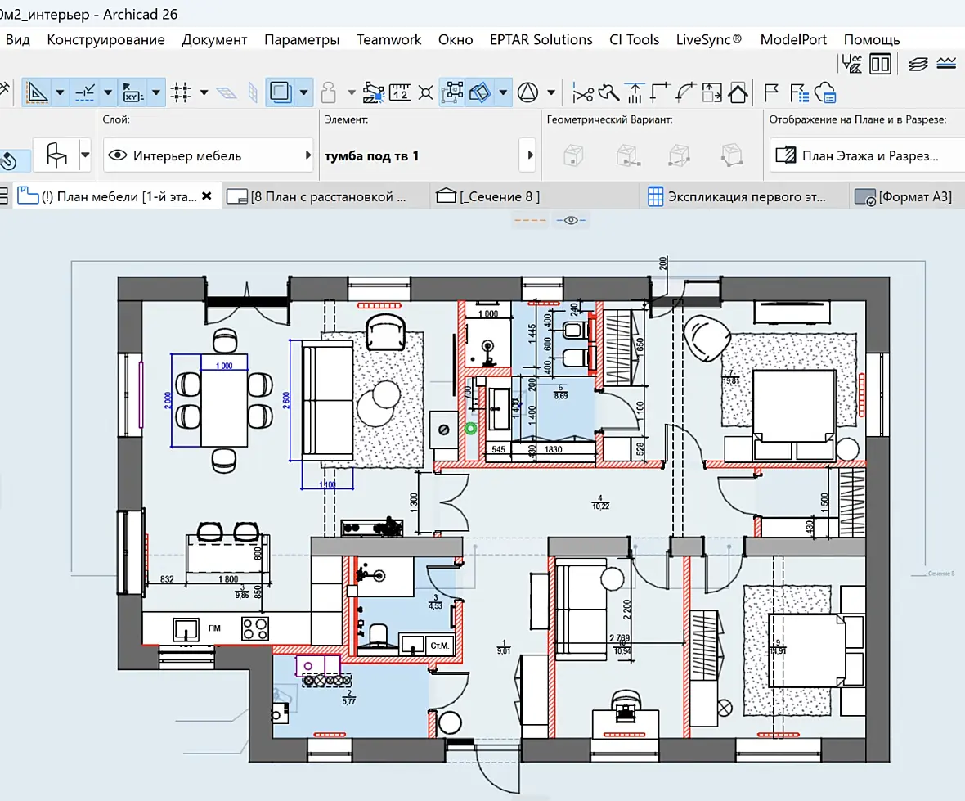Select the dining table on the floor plan

click(224, 401)
